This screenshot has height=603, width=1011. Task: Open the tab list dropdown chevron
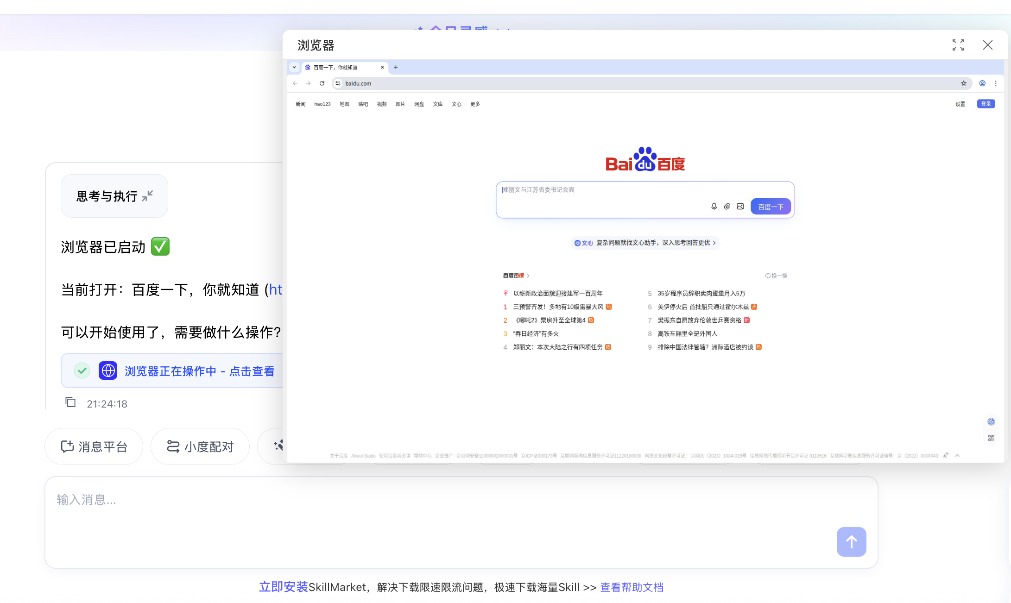pyautogui.click(x=294, y=67)
